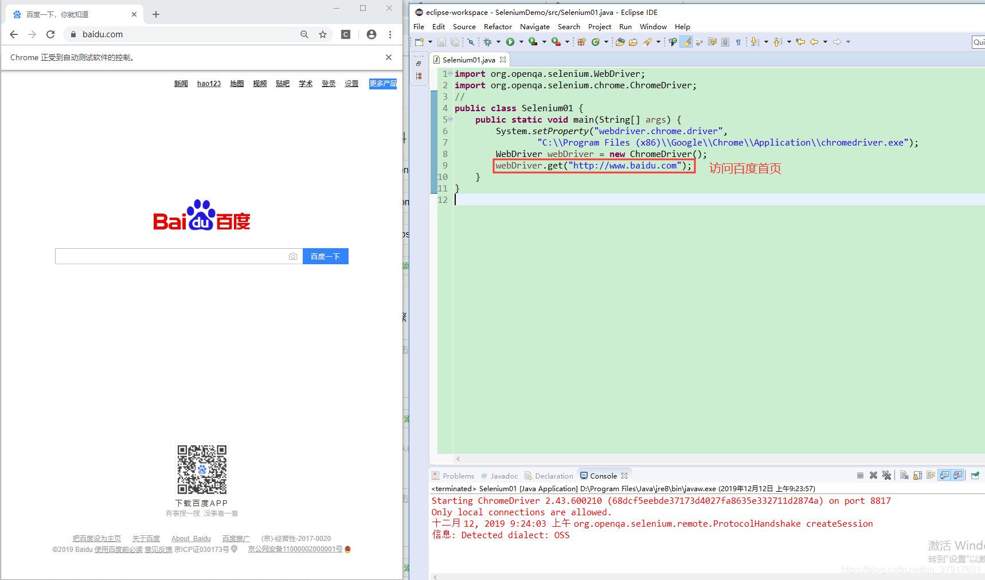The width and height of the screenshot is (985, 580).
Task: Toggle Word Wrap icon in Eclipse toolbar
Action: (712, 42)
